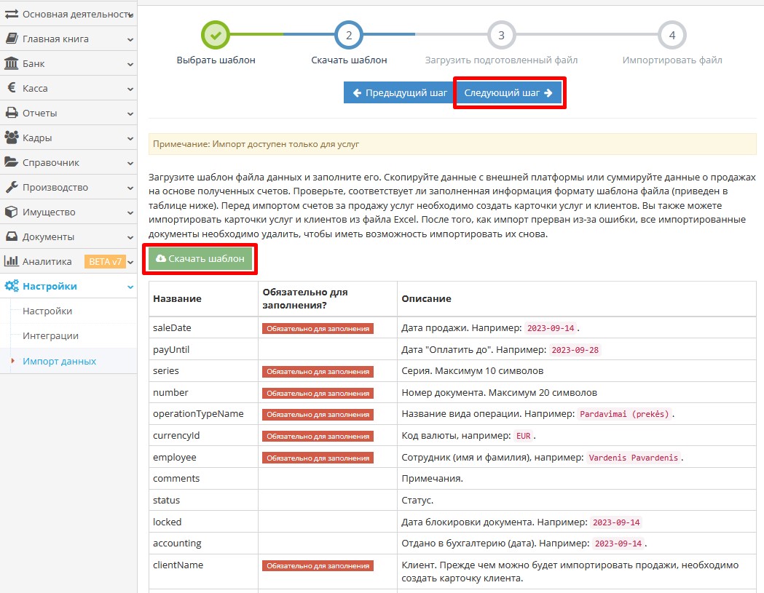
Task: Jump to step 3 circle in wizard
Action: (x=501, y=35)
